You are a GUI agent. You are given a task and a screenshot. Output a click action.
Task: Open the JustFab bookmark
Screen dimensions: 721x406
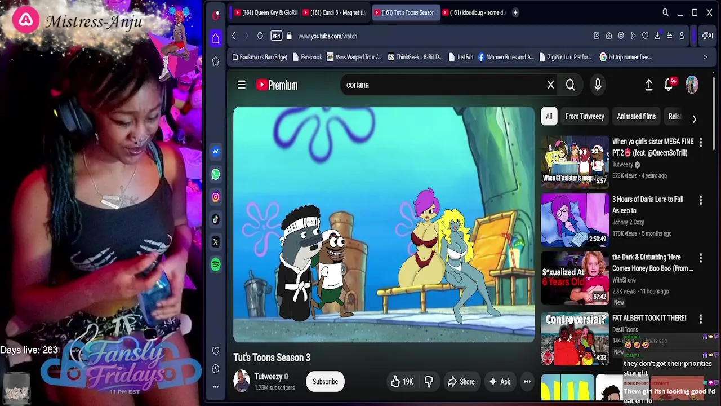(460, 57)
